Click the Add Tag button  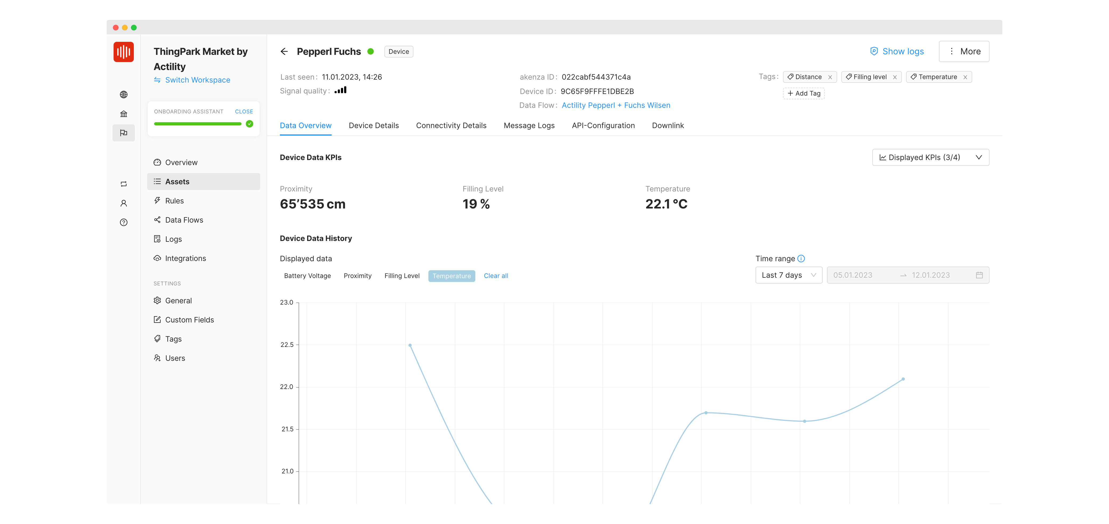coord(803,93)
